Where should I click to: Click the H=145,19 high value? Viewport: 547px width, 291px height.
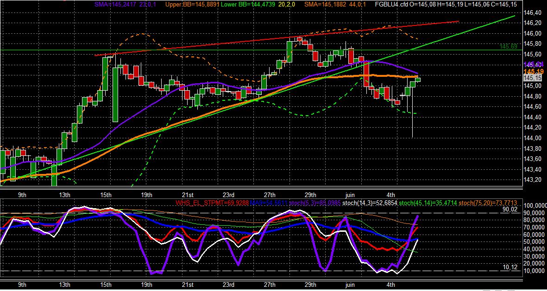450,5
